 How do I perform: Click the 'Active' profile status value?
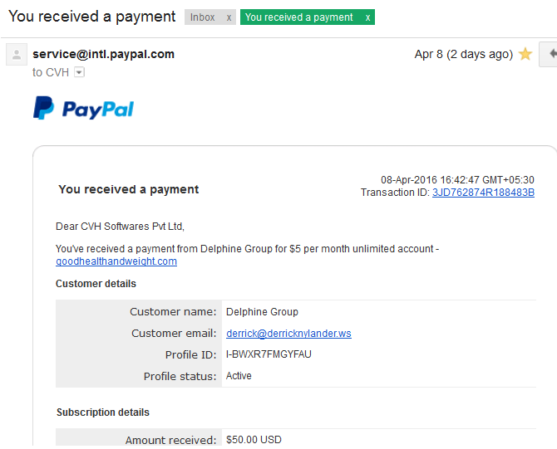tap(239, 376)
